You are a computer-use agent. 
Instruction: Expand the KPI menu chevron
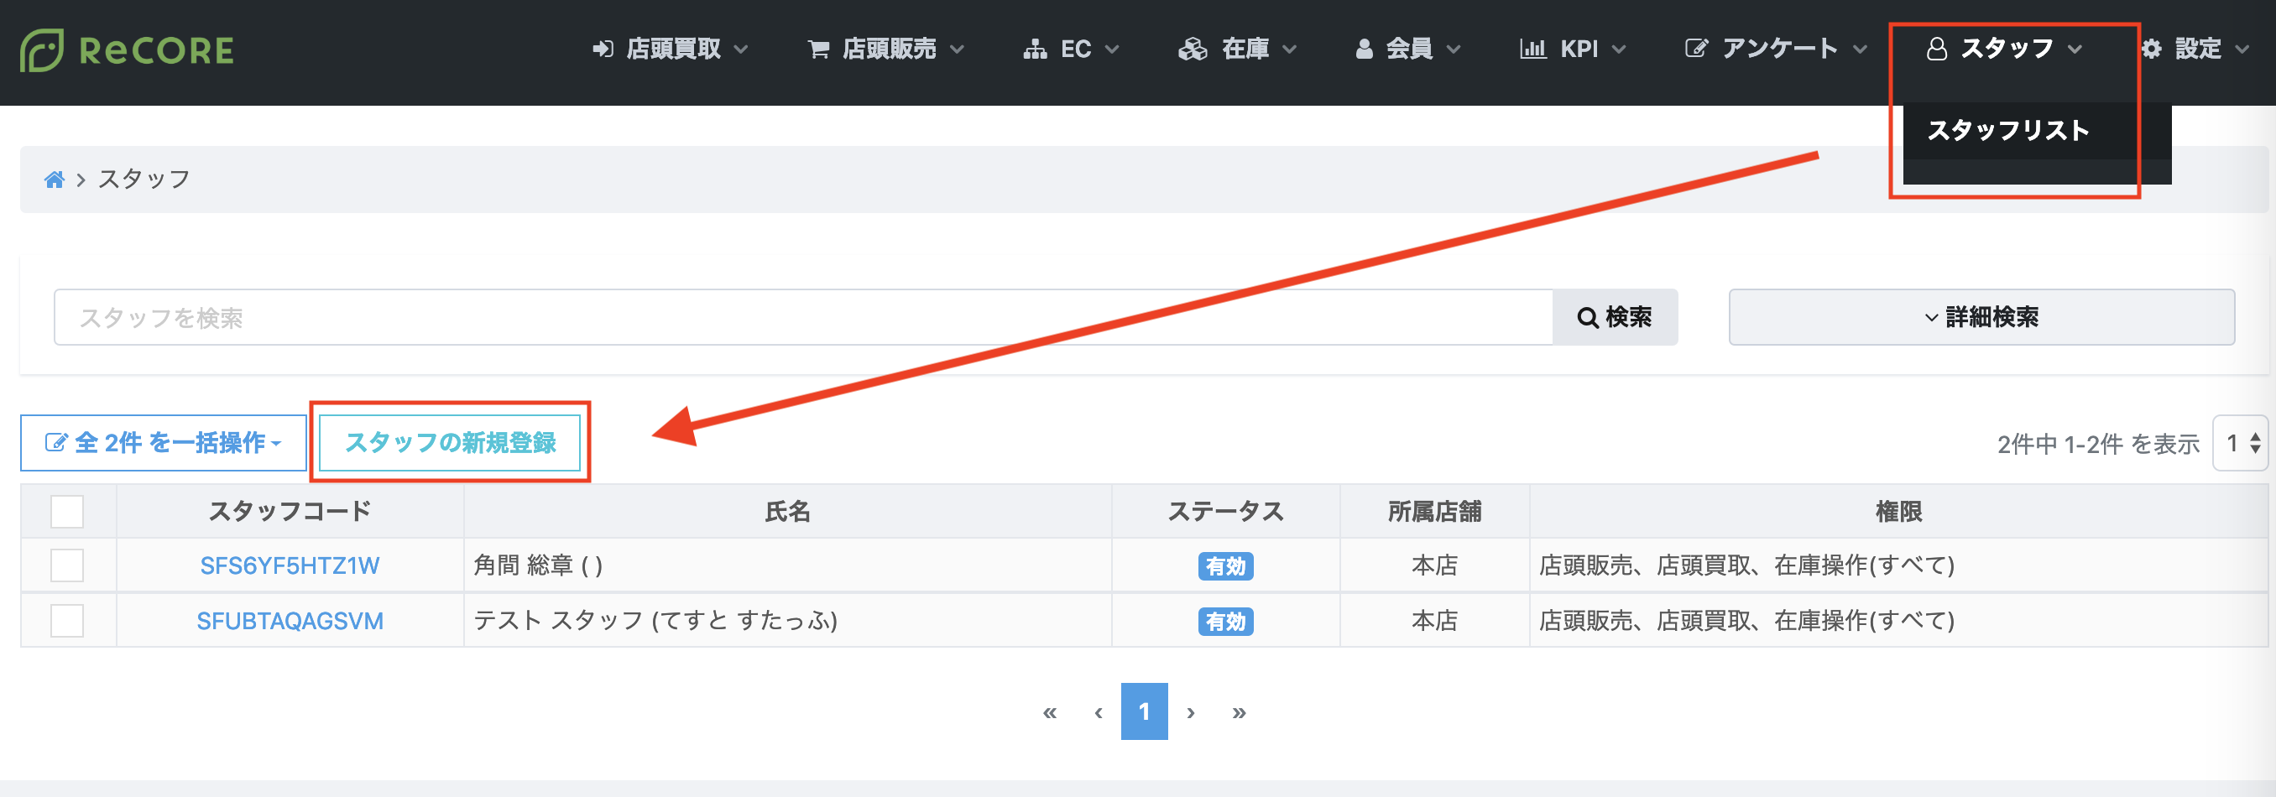[x=1619, y=49]
